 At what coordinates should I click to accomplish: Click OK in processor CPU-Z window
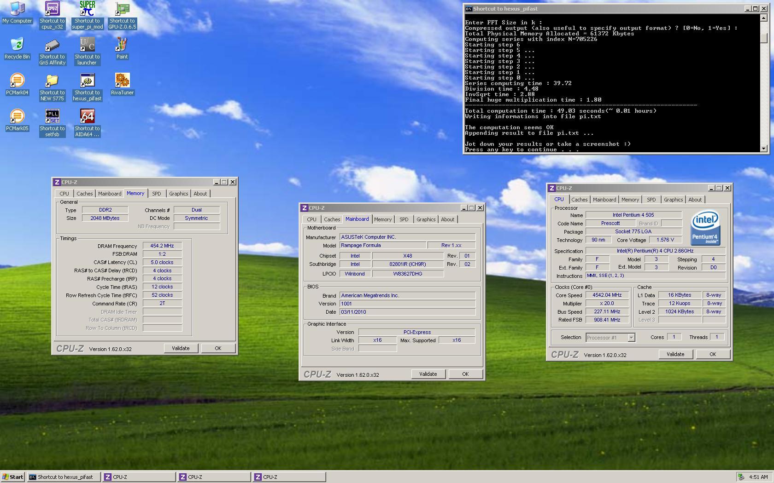point(713,354)
